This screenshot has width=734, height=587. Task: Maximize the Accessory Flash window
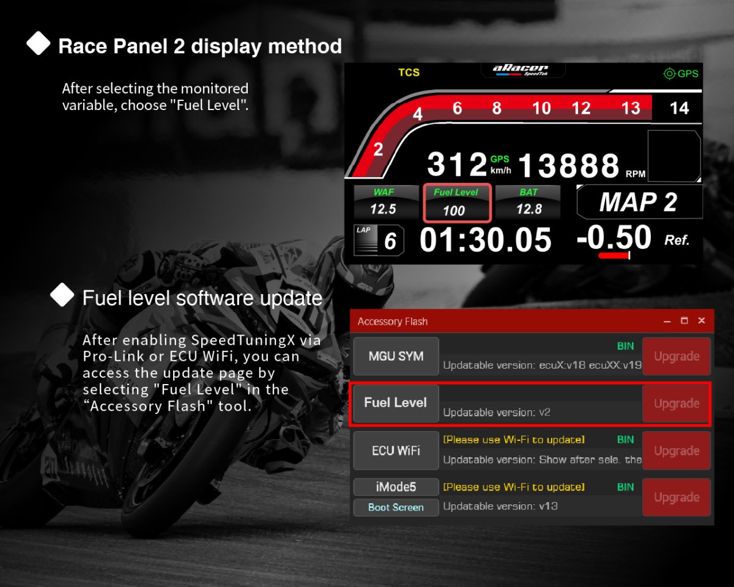point(684,320)
